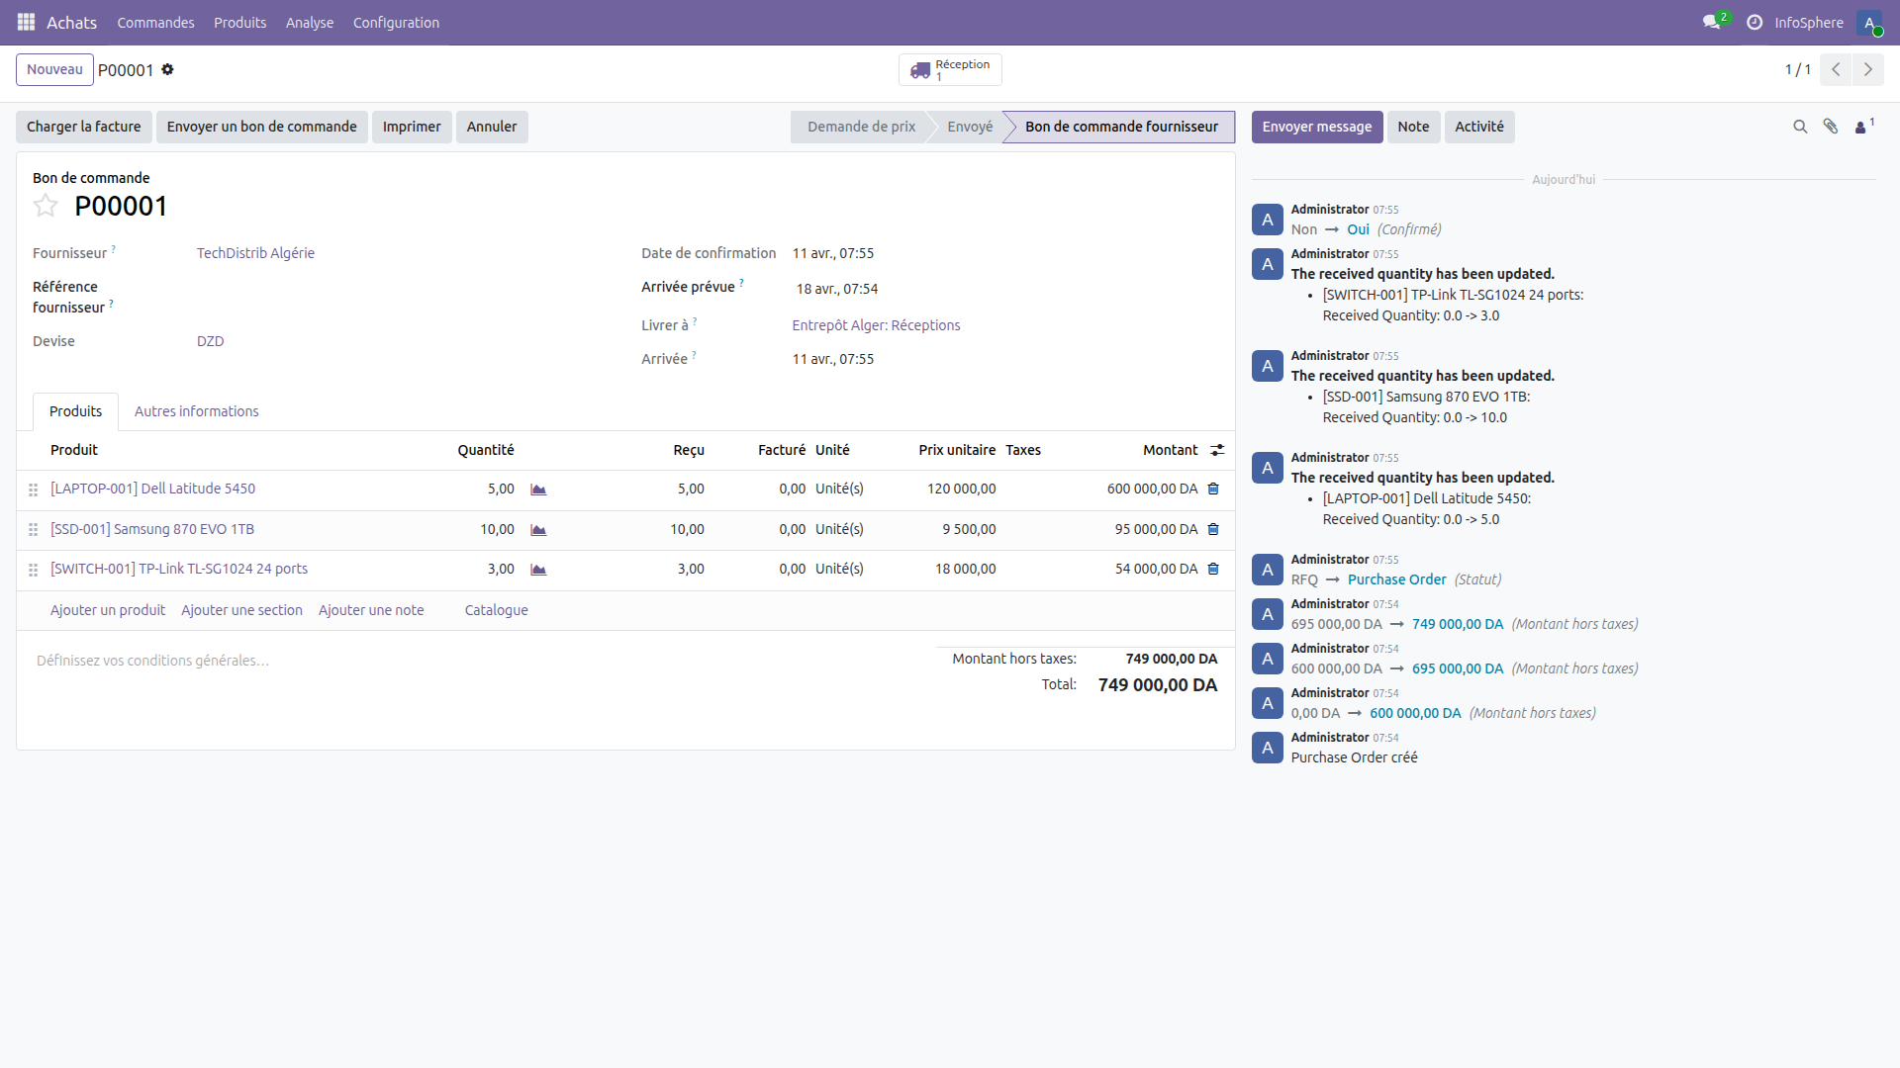Viewport: 1900px width, 1068px height.
Task: Delete the Dell Latitude 5450 order line
Action: [x=1212, y=489]
